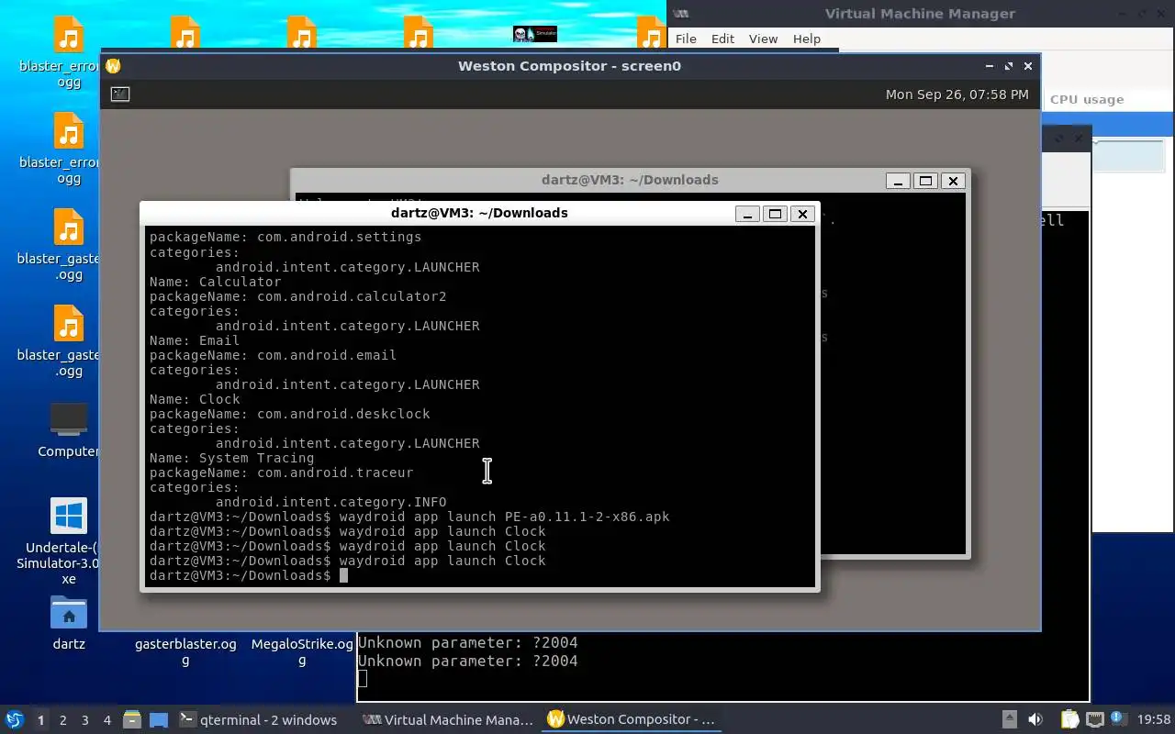Select lower blaster_gaster ogg desktop file
Viewport: 1175px width, 734px height.
(69, 341)
